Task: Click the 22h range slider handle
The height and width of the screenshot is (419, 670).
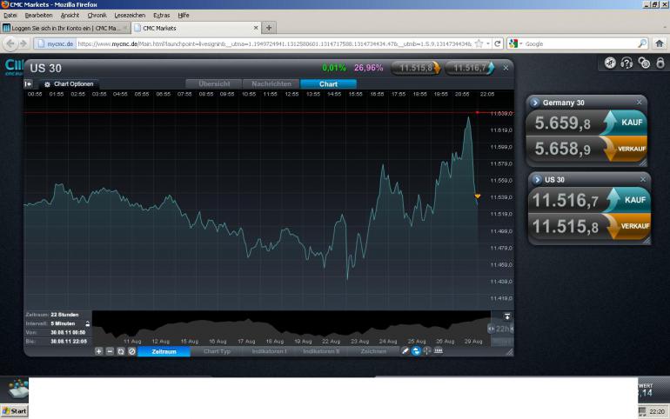Action: 500,329
